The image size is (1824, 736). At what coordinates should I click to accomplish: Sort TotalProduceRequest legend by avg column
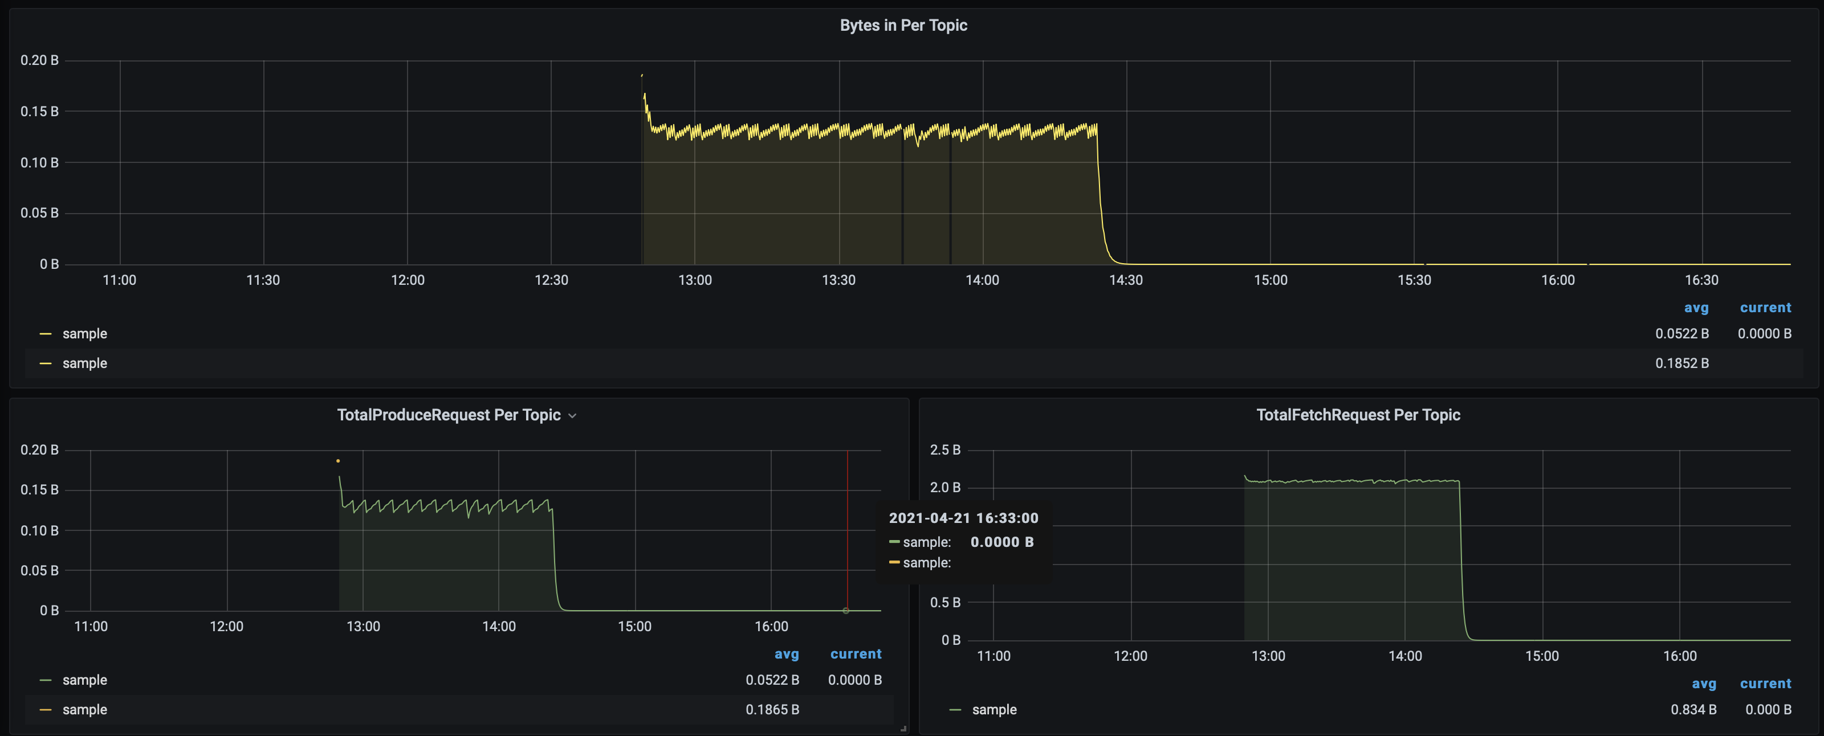(786, 655)
